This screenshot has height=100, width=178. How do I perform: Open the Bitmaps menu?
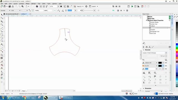click(x=34, y=4)
